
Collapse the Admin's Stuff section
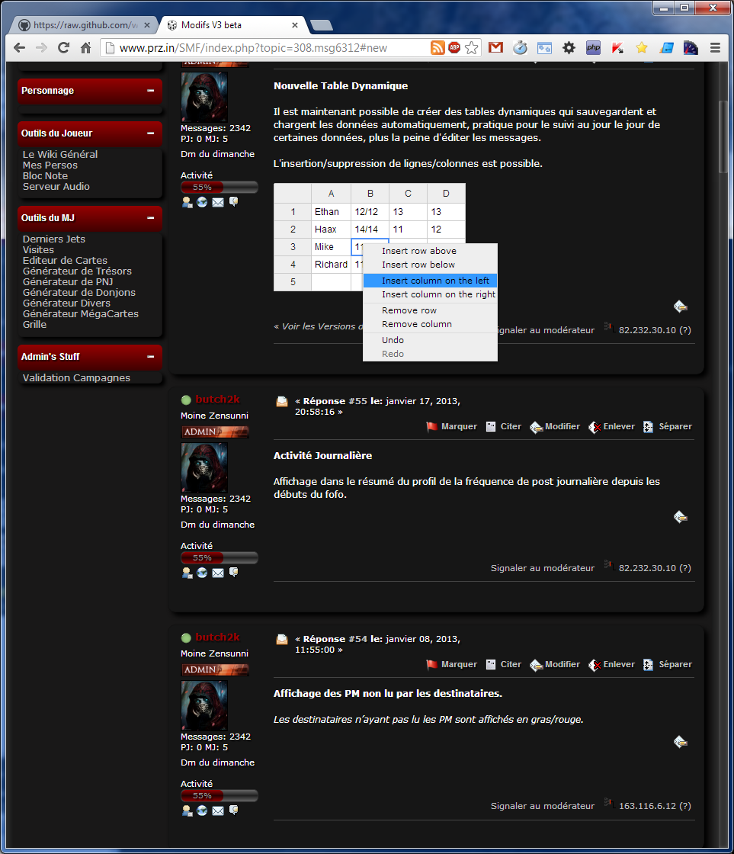[151, 357]
